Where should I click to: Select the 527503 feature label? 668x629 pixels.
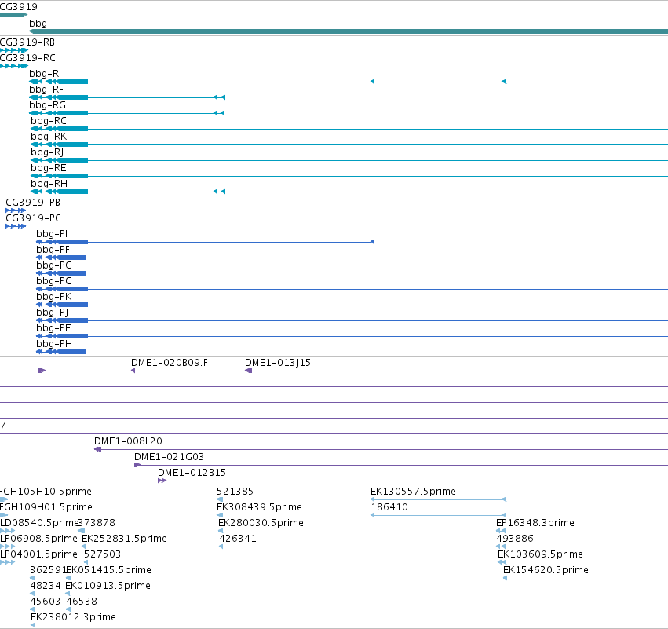click(103, 554)
